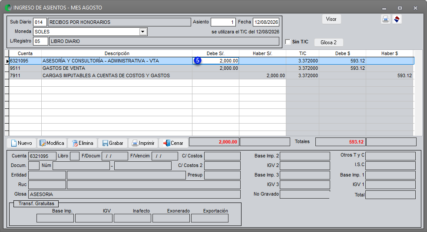Viewport: 427px width, 232px height.
Task: Click the Glosa field containing ASESORIA
Action: click(134, 194)
